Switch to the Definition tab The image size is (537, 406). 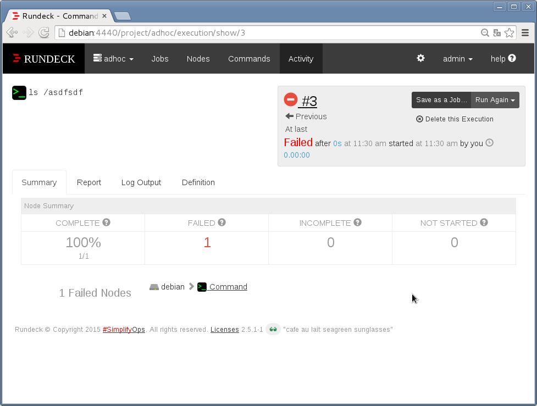pyautogui.click(x=198, y=182)
